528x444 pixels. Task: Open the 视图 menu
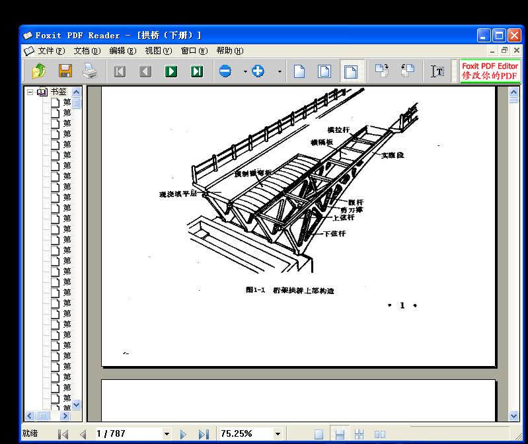pyautogui.click(x=158, y=51)
